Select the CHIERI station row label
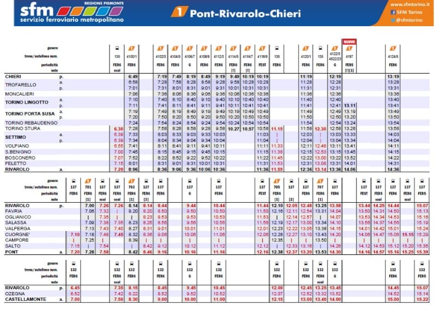 pos(13,76)
